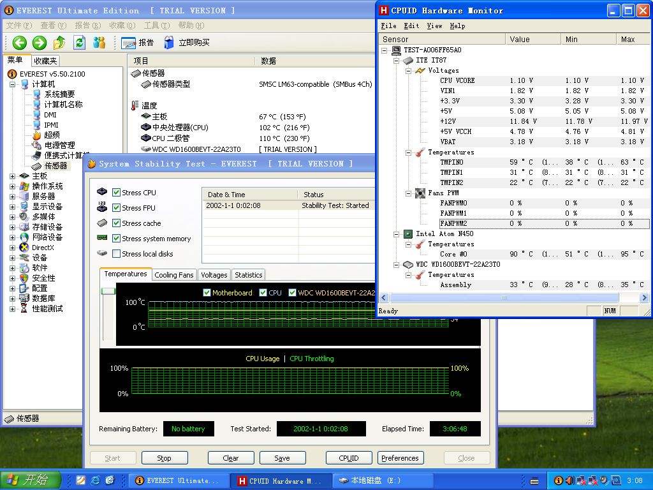653x490 pixels.
Task: Click the Intel Atom N450 chip icon
Action: pos(408,234)
